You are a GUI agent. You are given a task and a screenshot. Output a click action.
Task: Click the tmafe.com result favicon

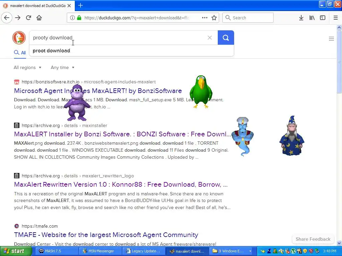tap(17, 226)
